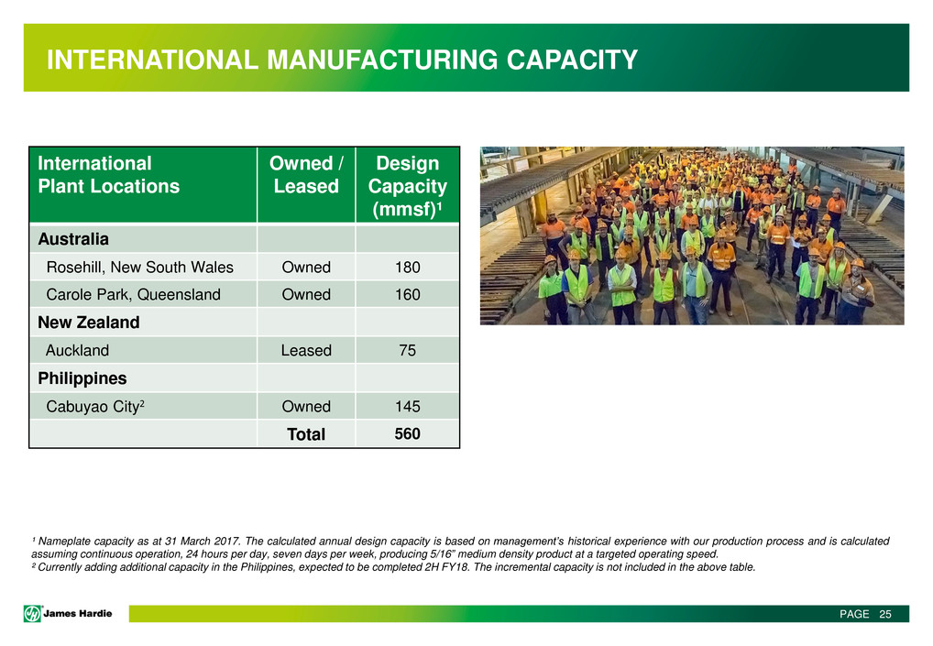Select the 160 capacity value

pos(407,295)
